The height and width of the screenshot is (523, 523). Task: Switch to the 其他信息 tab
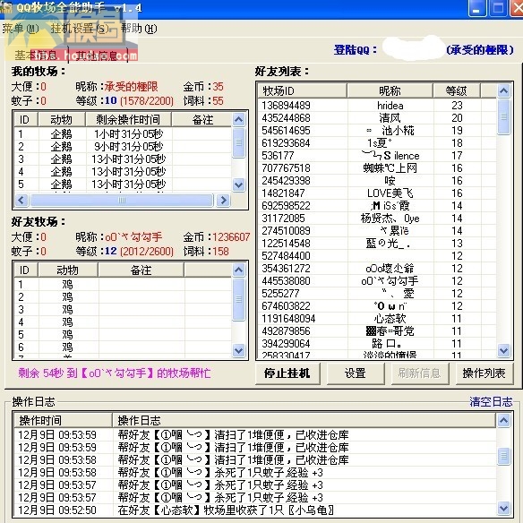[x=97, y=56]
